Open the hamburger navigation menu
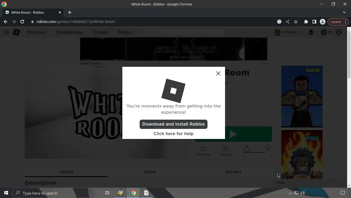 pos(6,32)
